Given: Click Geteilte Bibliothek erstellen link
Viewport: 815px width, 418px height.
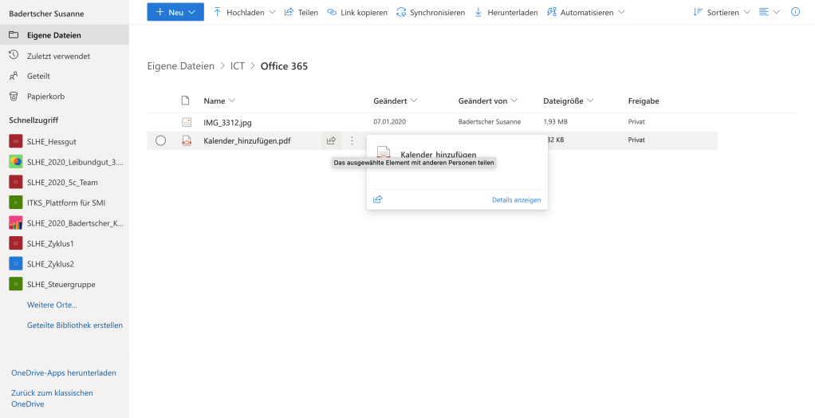Looking at the screenshot, I should [x=75, y=325].
